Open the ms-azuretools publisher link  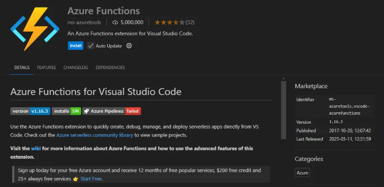coord(84,23)
